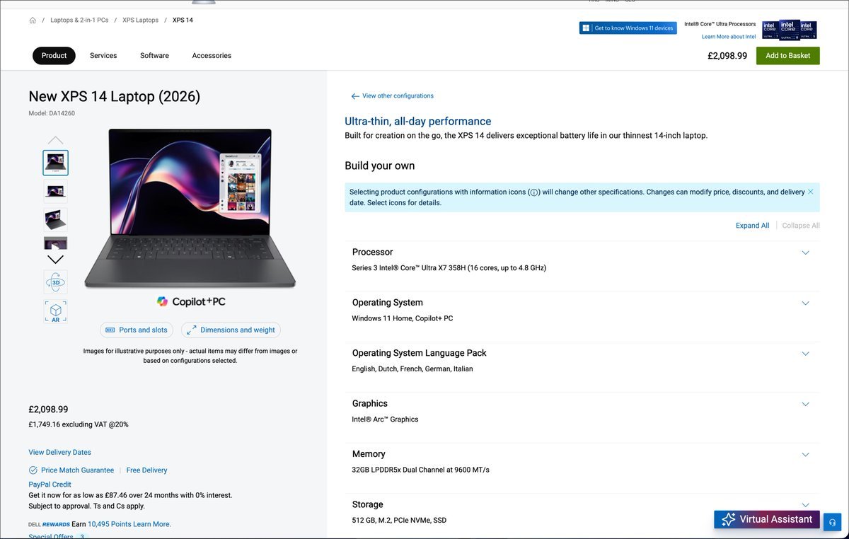Click Collapse All link
Screen dimensions: 849x539
801,226
